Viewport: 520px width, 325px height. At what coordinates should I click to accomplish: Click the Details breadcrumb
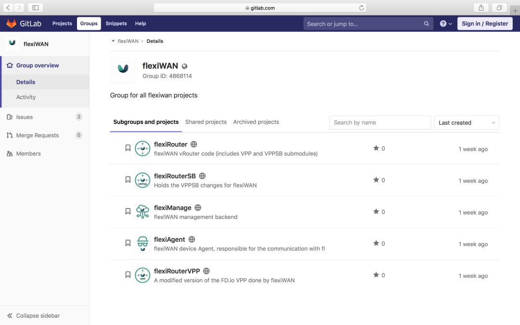[155, 41]
